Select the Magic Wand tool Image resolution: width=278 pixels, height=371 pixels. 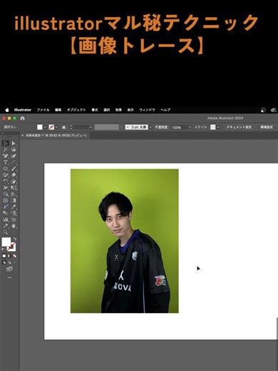tap(6, 150)
